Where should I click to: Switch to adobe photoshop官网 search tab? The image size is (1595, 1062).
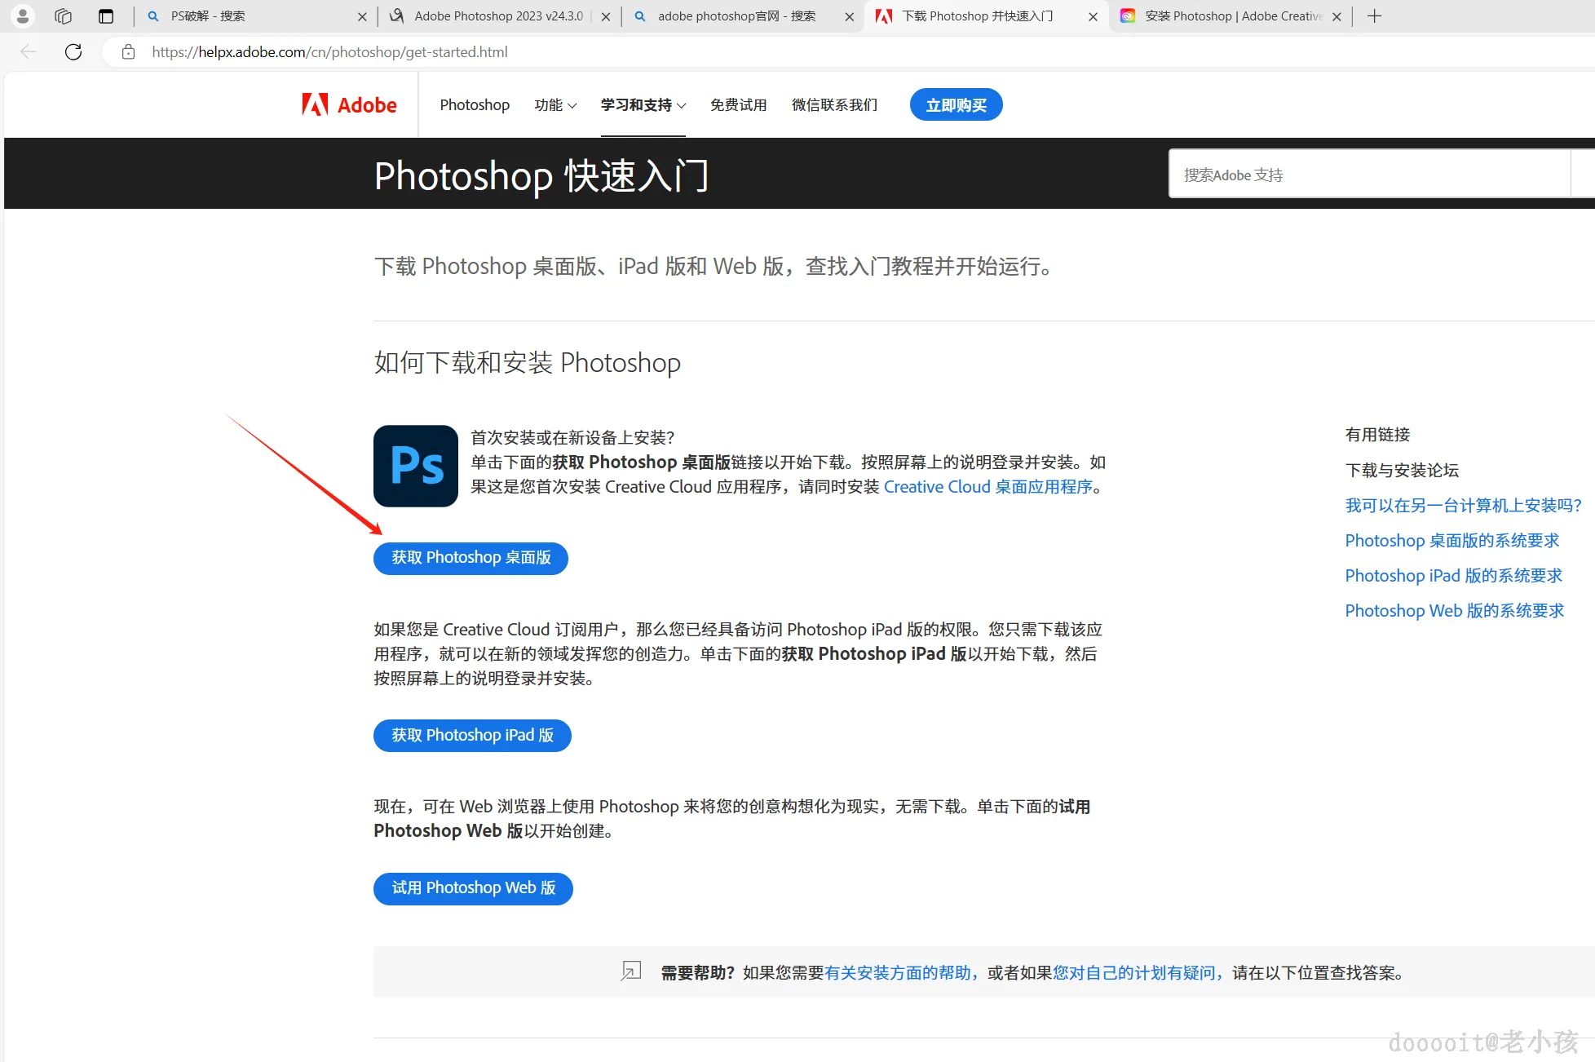(x=734, y=16)
